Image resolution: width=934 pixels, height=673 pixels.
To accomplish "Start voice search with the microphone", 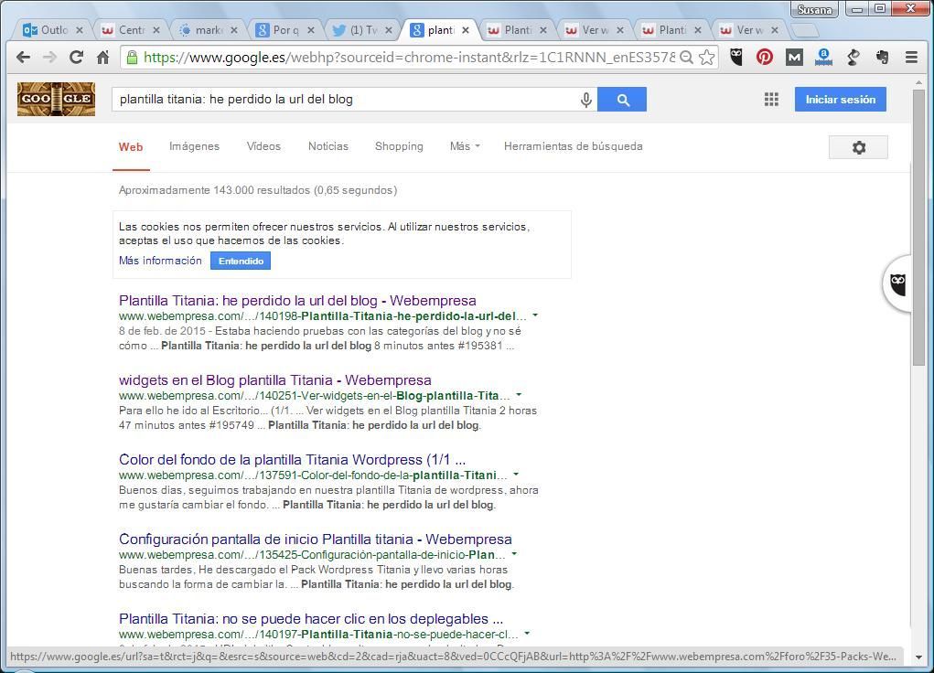I will pyautogui.click(x=586, y=100).
